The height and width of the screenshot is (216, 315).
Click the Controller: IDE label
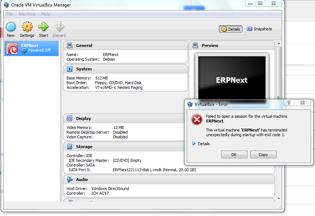tap(79, 156)
